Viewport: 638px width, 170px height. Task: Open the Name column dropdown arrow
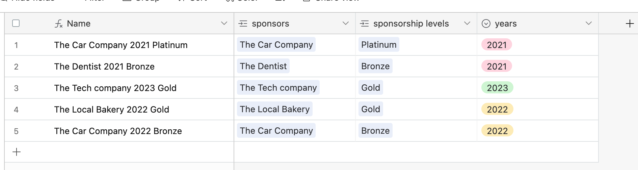pos(224,23)
